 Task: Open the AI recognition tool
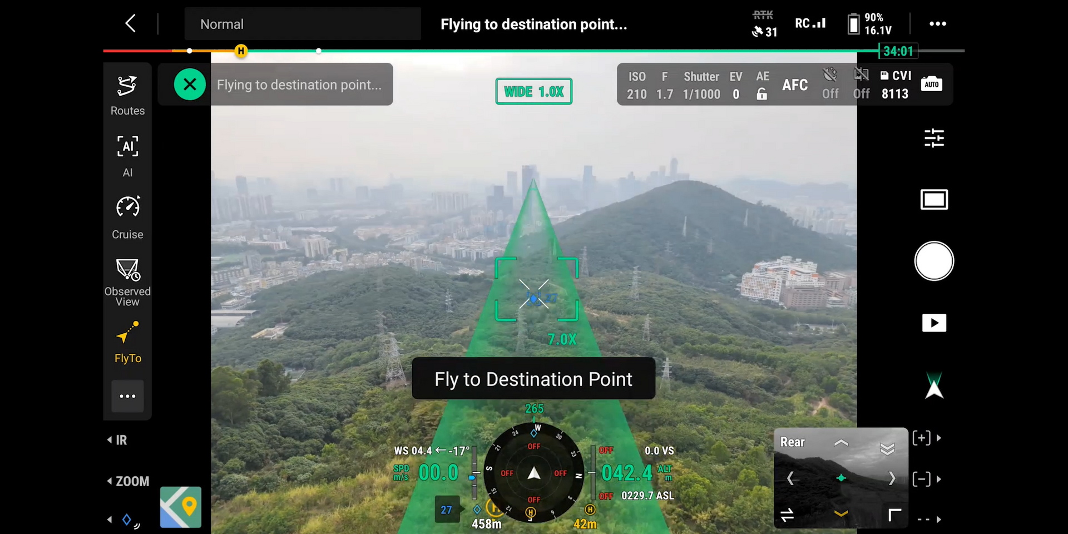pos(127,156)
